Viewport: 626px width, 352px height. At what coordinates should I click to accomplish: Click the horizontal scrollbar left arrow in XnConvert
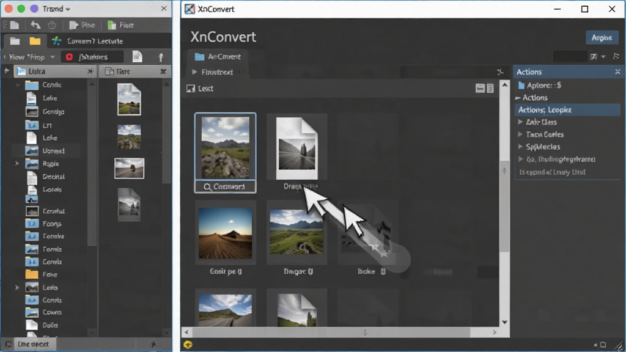point(186,332)
